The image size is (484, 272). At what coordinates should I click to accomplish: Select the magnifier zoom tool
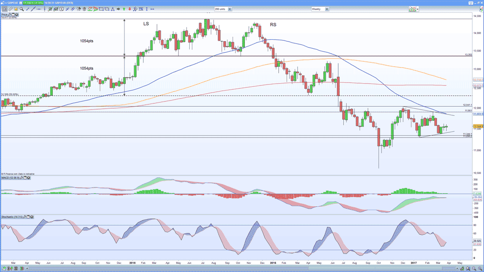pos(22,9)
